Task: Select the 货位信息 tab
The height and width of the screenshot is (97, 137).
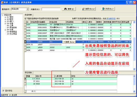Action: point(28,73)
